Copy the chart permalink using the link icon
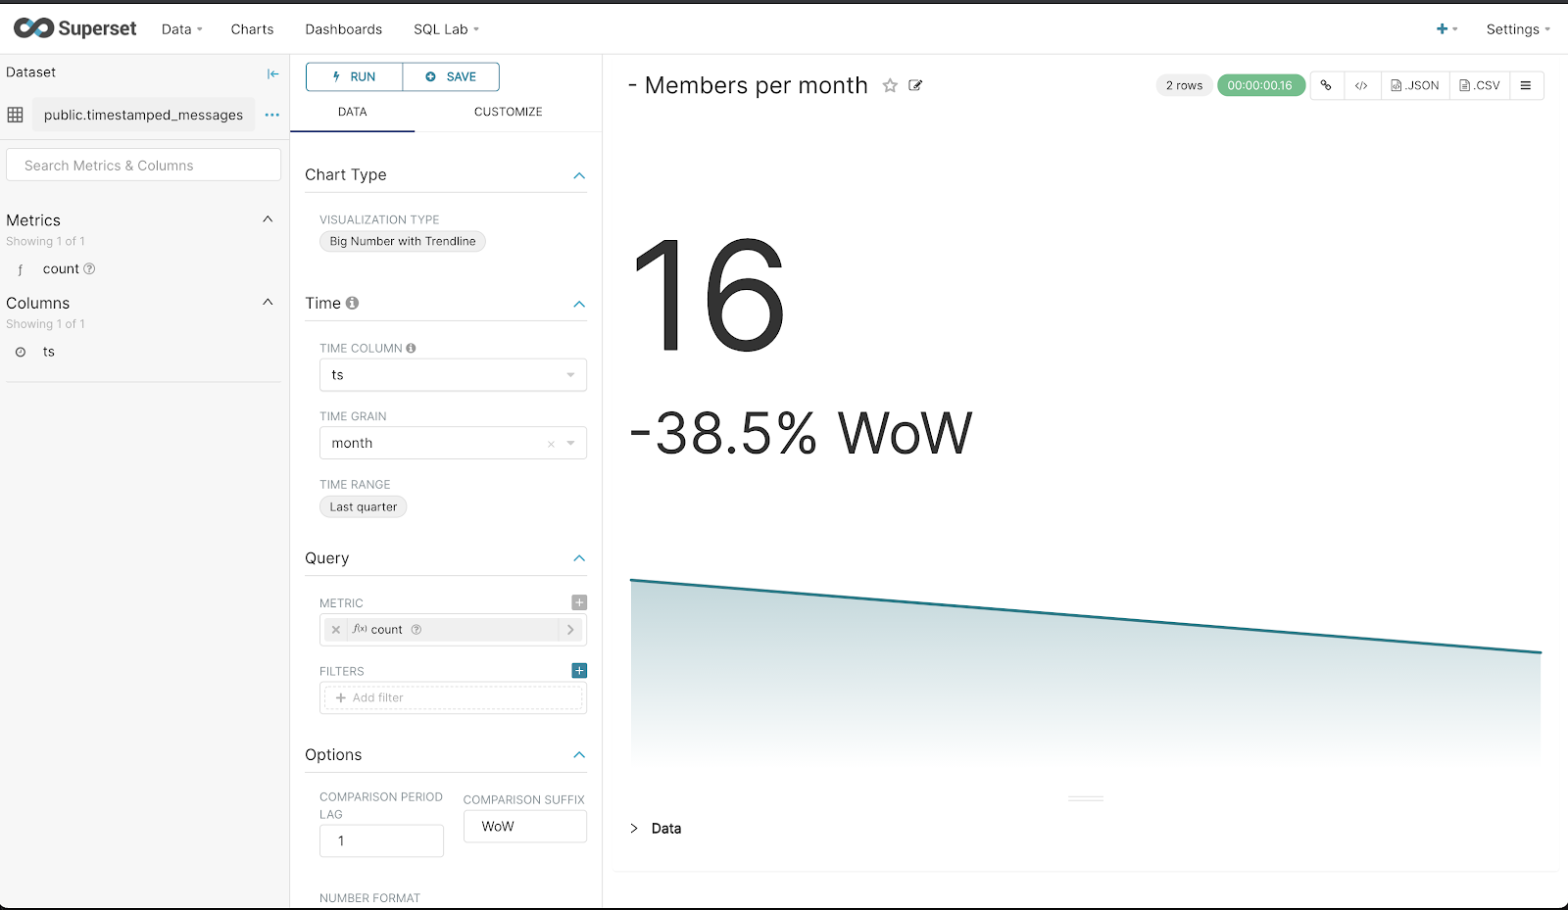The image size is (1568, 910). pos(1326,85)
